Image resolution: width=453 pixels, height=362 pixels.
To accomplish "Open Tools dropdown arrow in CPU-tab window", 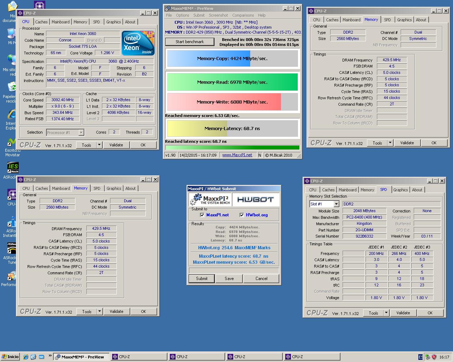I will pos(99,145).
